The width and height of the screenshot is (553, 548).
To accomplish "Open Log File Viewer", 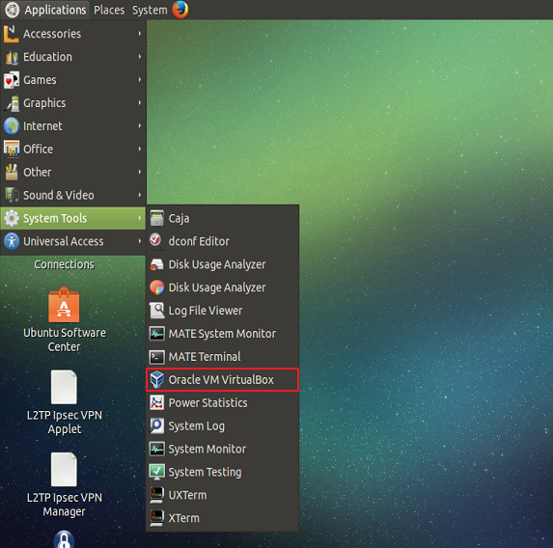I will [222, 311].
